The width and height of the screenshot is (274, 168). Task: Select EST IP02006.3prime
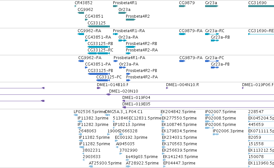point(228,131)
